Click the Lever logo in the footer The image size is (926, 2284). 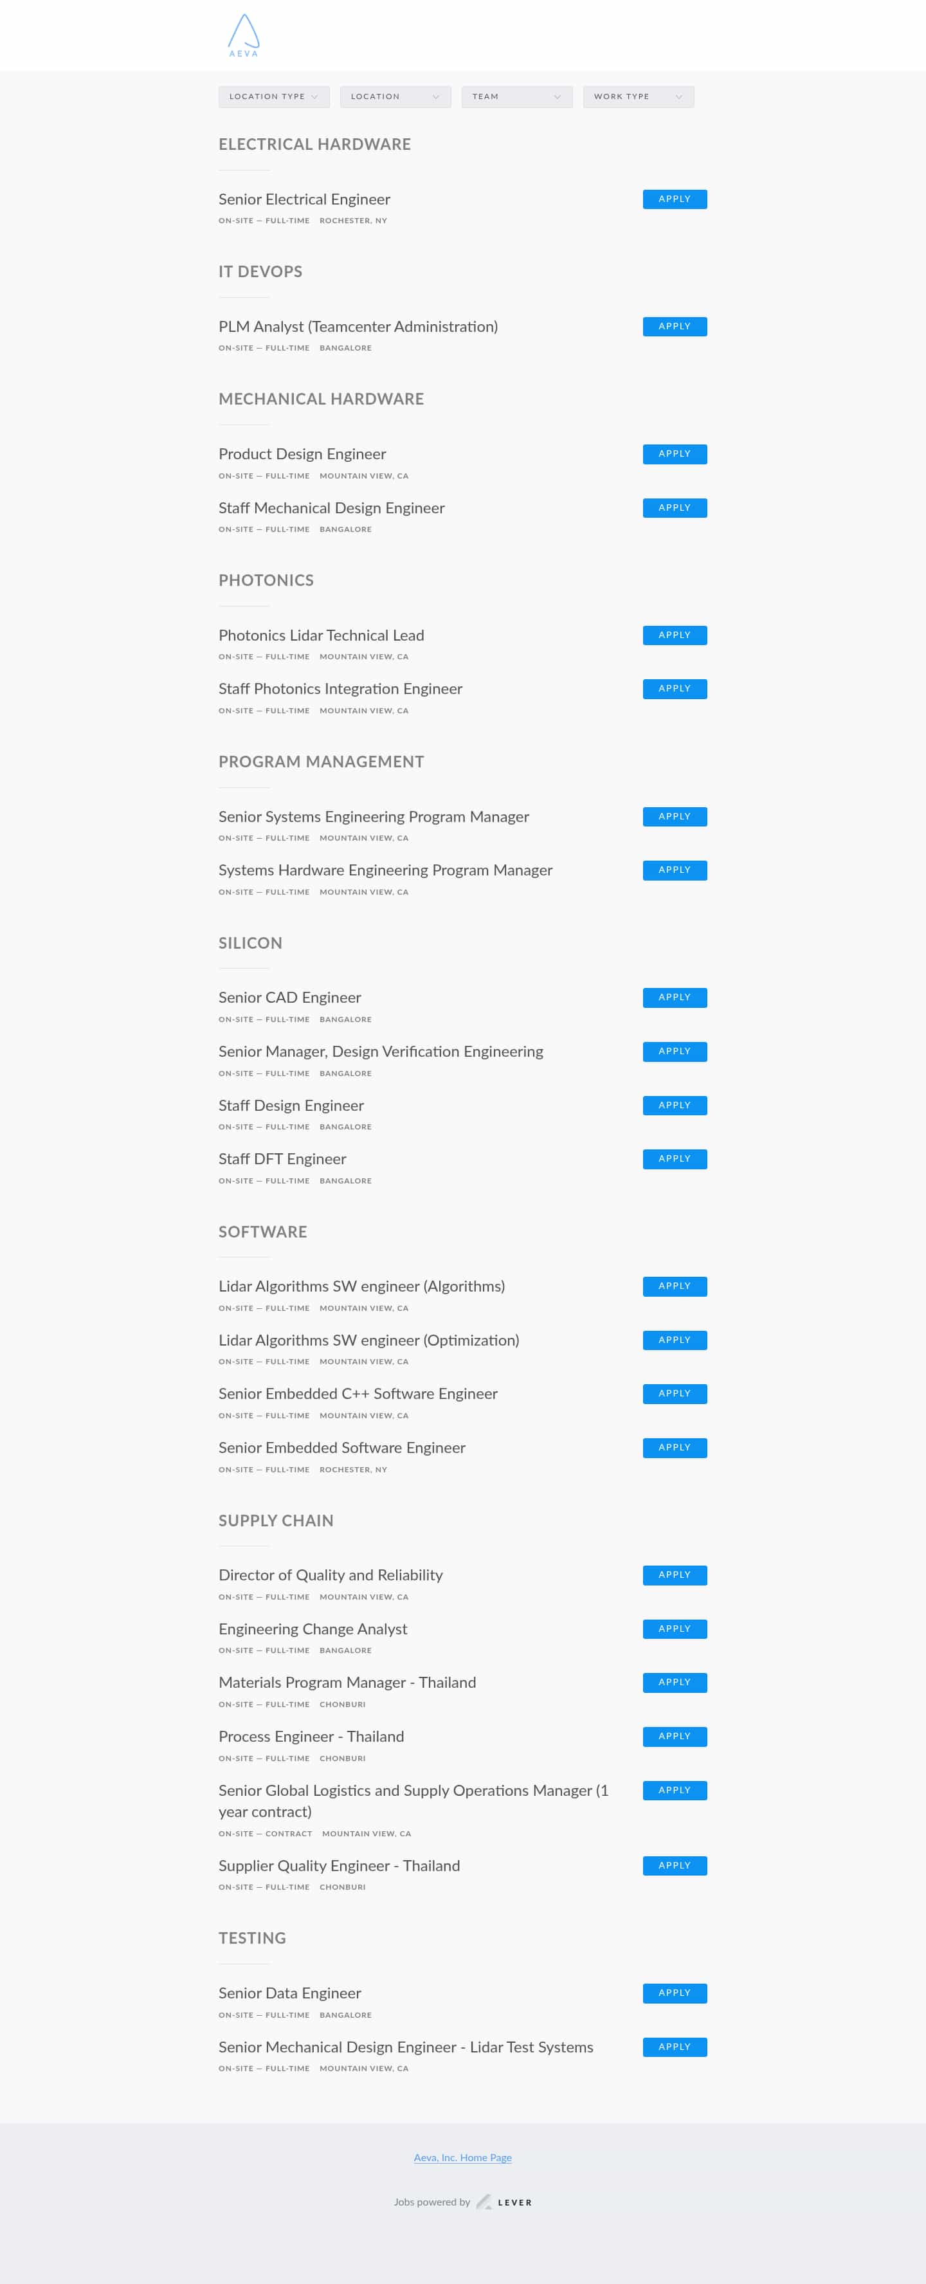pyautogui.click(x=505, y=2202)
